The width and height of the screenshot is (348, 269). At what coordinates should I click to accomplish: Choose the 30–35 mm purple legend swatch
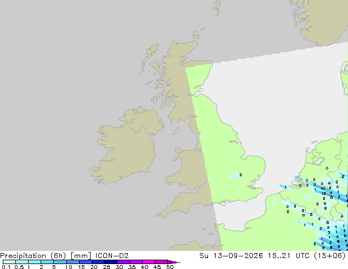[x=124, y=262]
